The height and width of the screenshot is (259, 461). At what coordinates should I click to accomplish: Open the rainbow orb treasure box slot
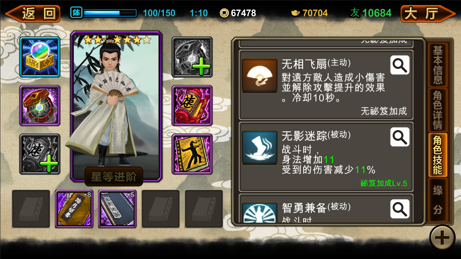pyautogui.click(x=40, y=57)
